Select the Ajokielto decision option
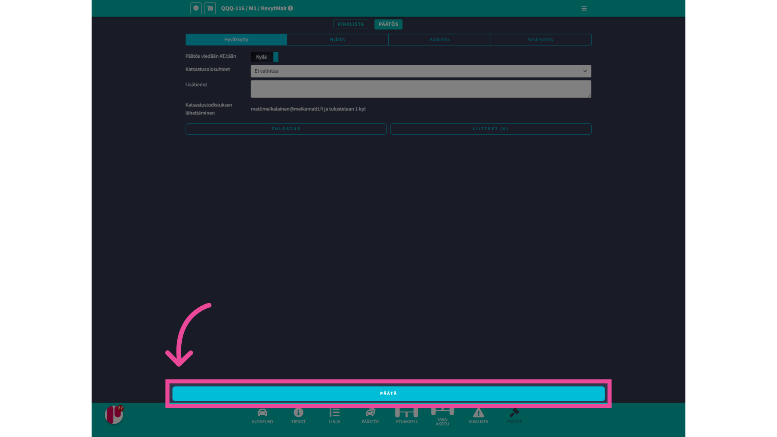This screenshot has width=777, height=437. [439, 40]
